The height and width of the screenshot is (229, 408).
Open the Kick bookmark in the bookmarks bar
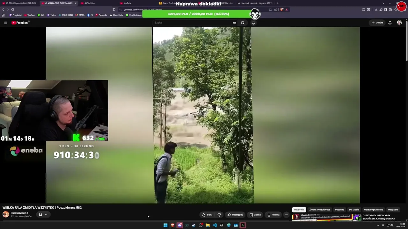(41, 15)
